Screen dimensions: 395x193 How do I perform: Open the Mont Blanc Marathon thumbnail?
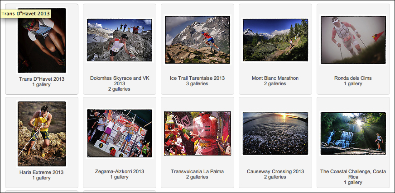[x=275, y=40]
